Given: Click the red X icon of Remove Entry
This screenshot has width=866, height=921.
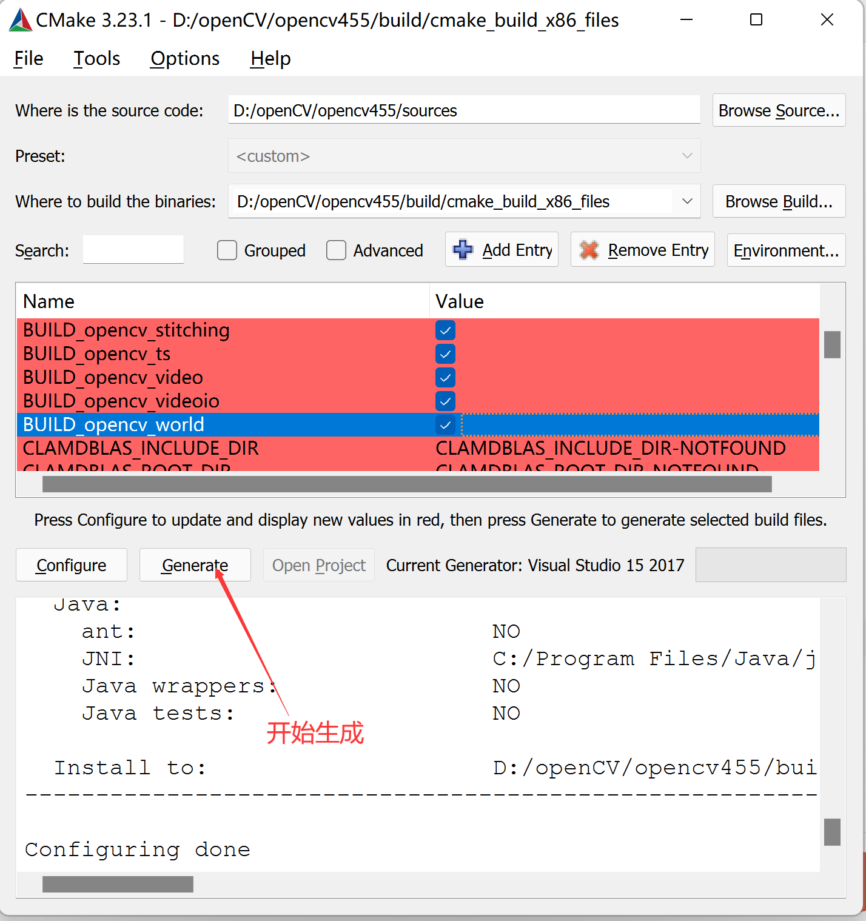Looking at the screenshot, I should click(589, 250).
